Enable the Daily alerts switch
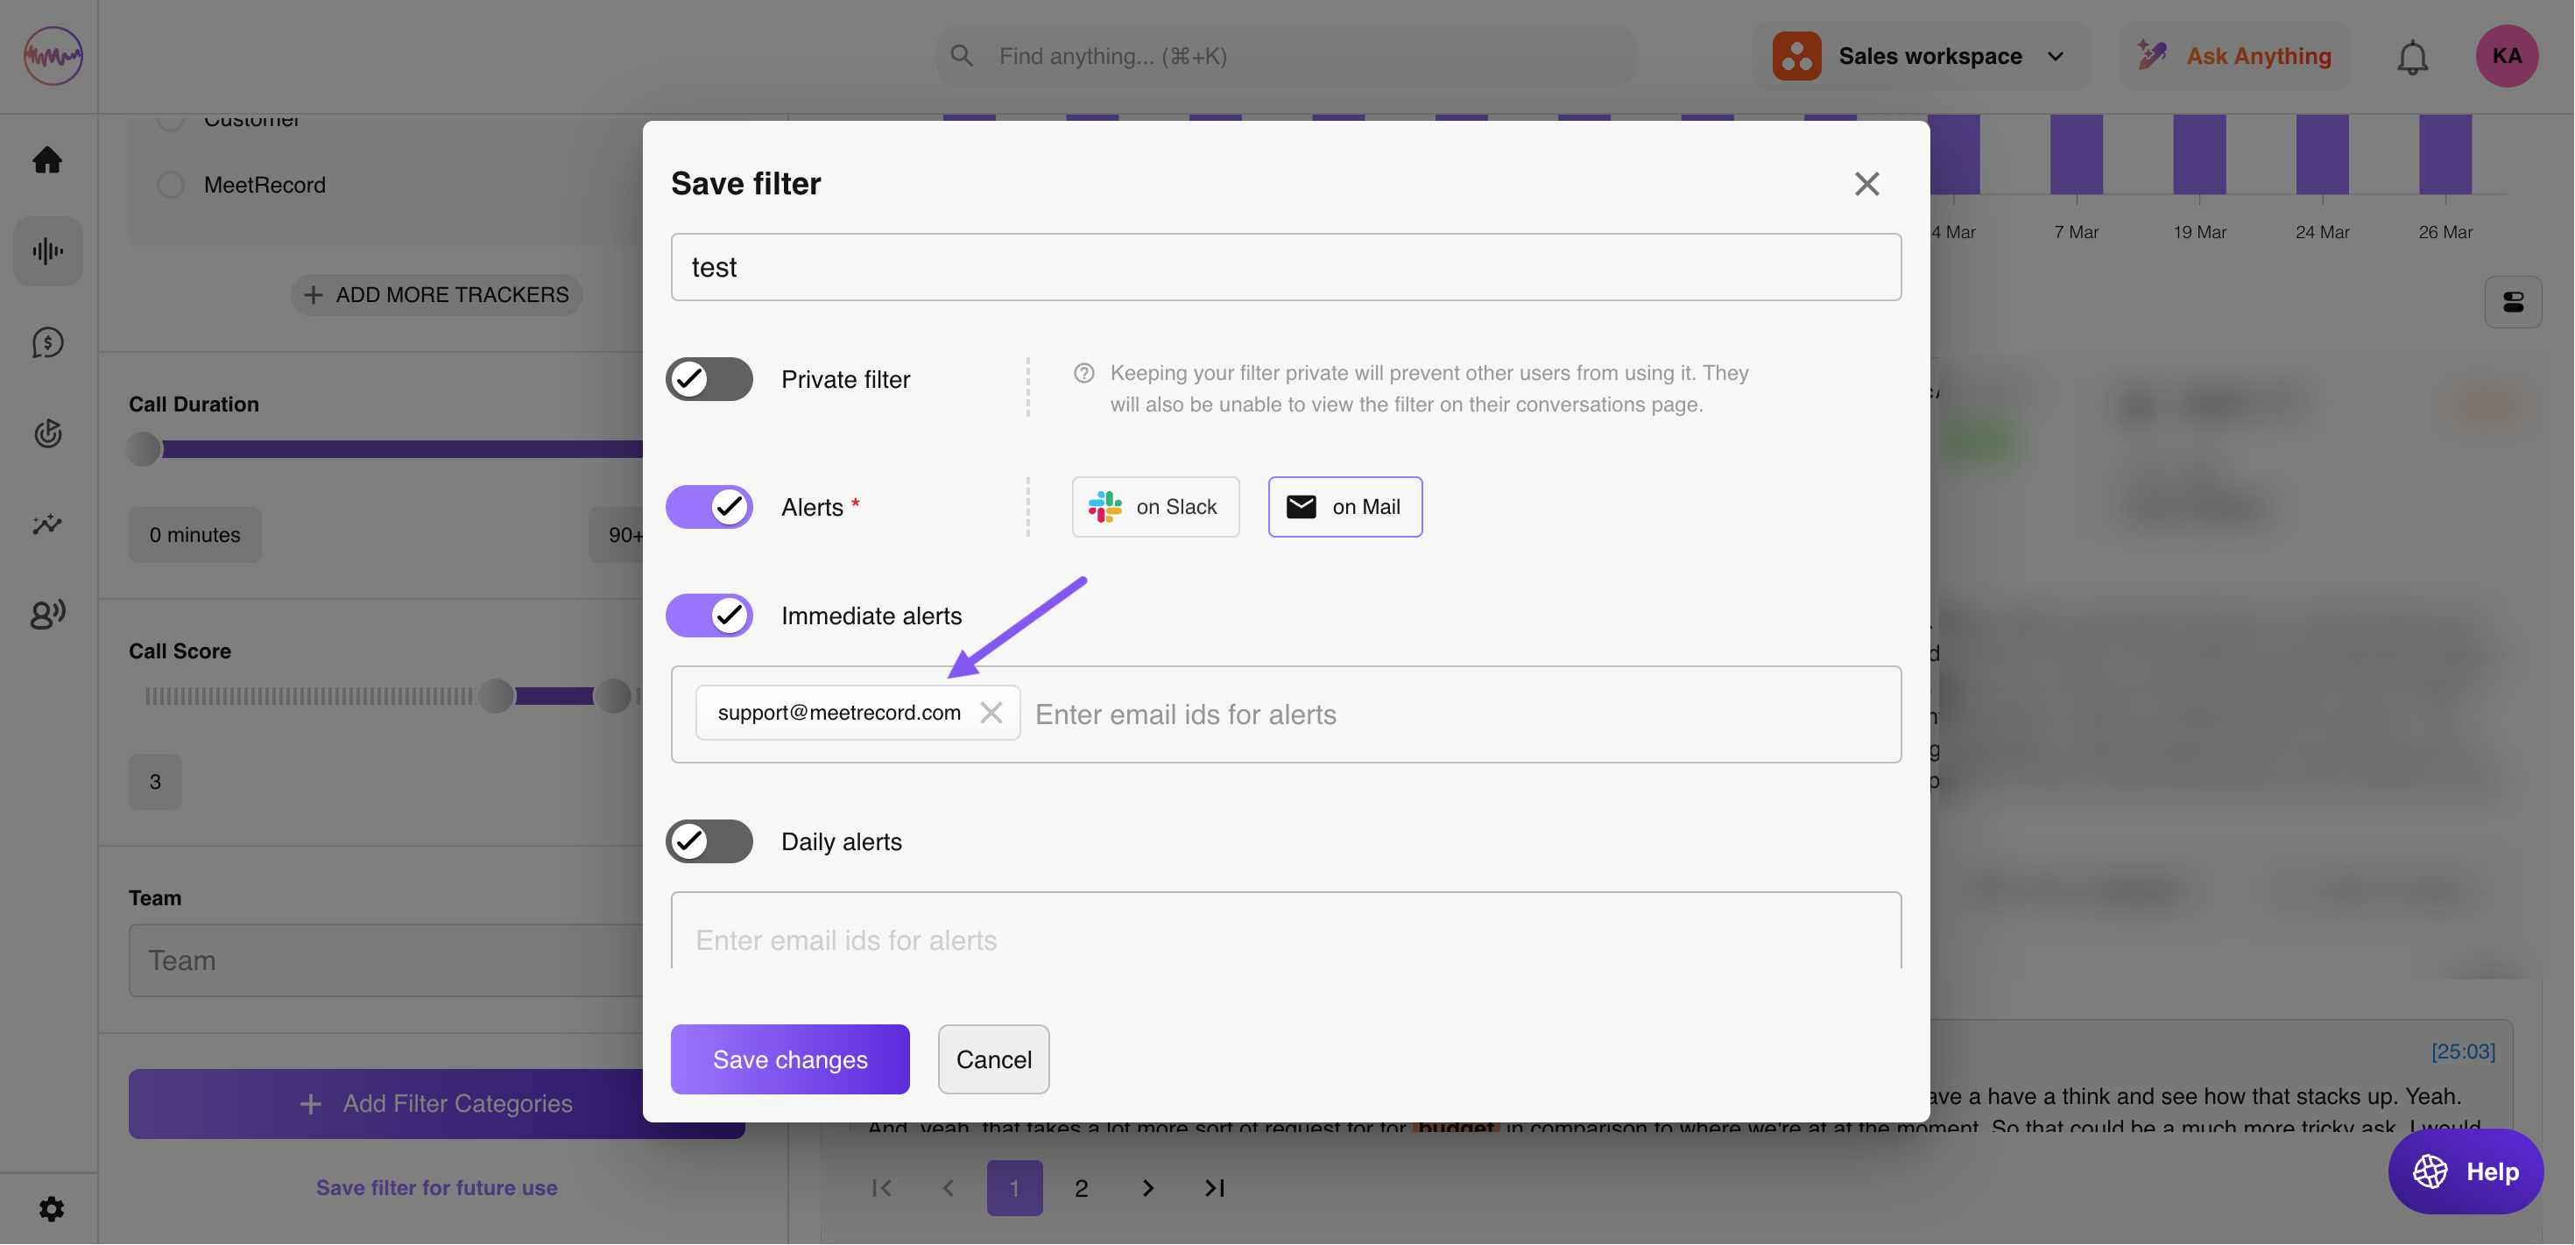This screenshot has height=1245, width=2575. click(x=709, y=841)
